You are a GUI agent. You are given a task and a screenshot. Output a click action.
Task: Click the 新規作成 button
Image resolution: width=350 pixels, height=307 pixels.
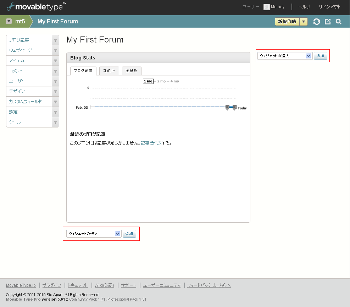coord(287,22)
